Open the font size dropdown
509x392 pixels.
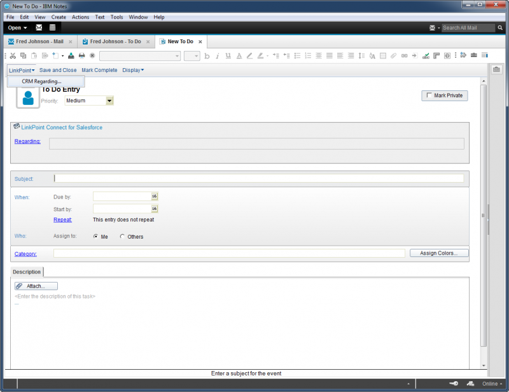click(x=196, y=56)
